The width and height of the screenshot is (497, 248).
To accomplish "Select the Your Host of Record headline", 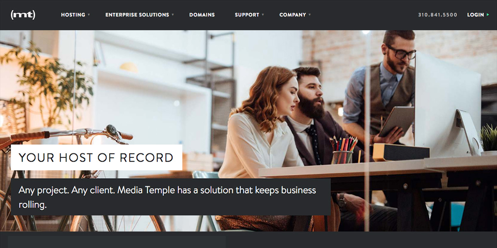I will pos(96,157).
